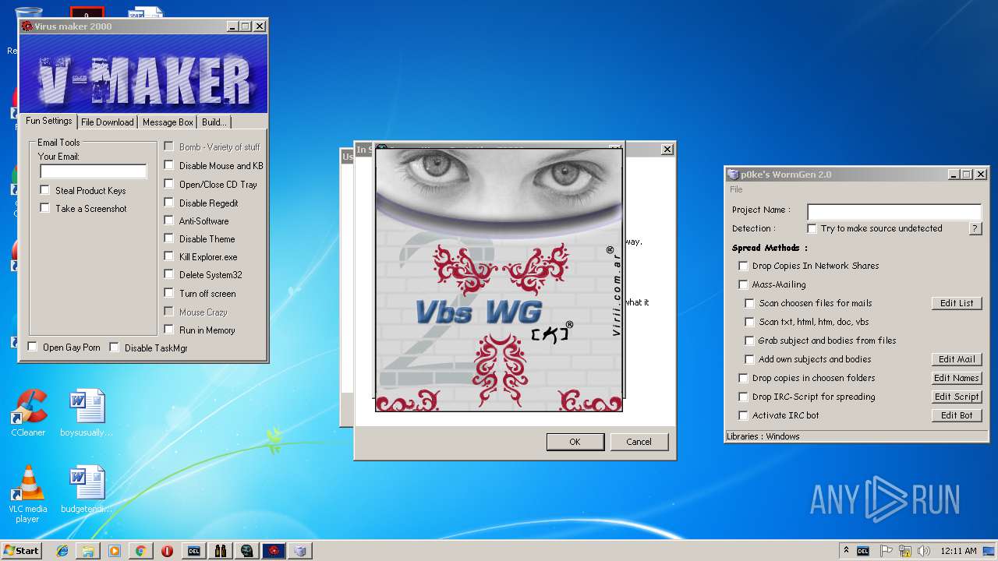The width and height of the screenshot is (998, 561).
Task: Switch to the Message Box tab
Action: pos(168,122)
